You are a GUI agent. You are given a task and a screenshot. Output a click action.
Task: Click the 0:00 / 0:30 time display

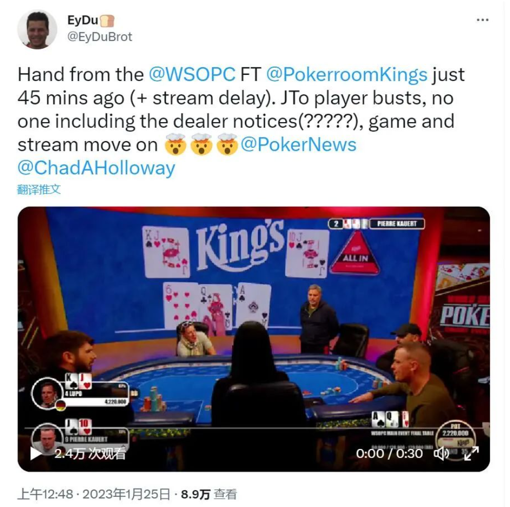coord(389,454)
